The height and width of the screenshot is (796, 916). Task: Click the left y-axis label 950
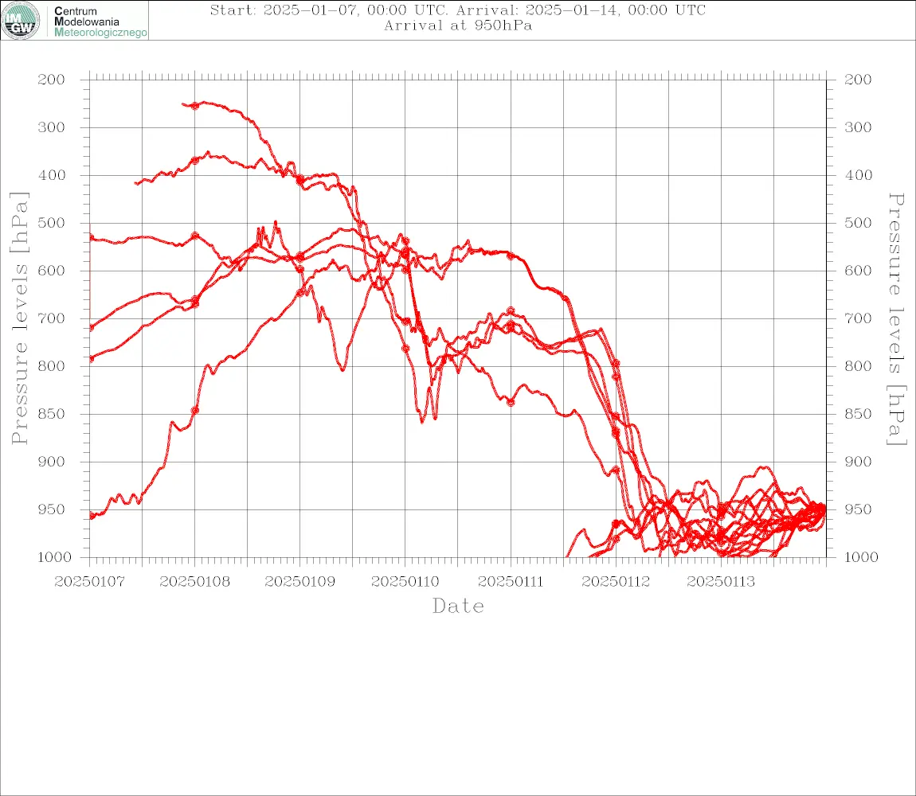(x=52, y=509)
